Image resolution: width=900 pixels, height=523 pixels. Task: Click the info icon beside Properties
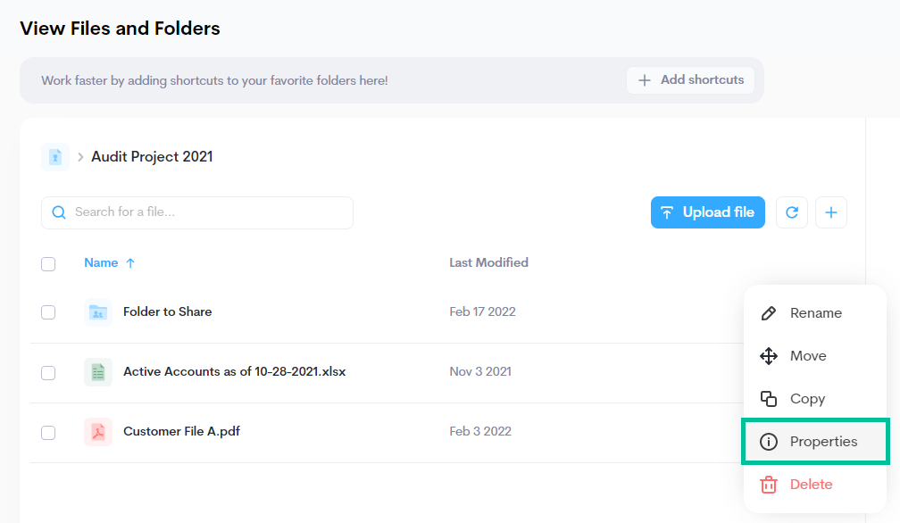pyautogui.click(x=769, y=441)
